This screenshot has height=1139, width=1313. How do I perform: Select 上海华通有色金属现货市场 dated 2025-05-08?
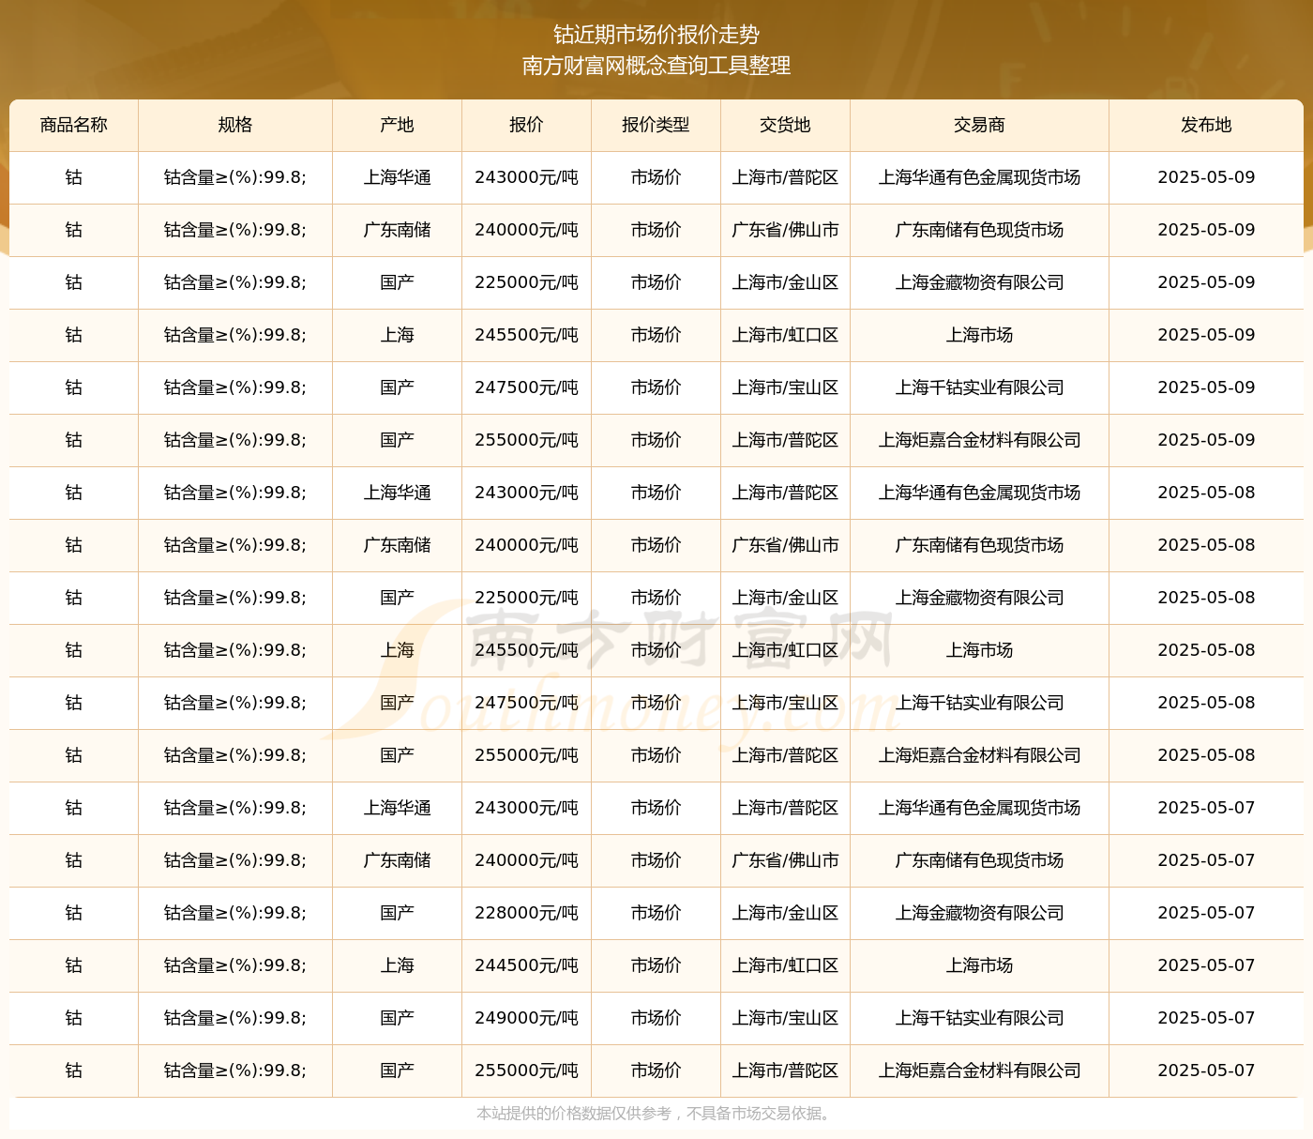click(979, 493)
